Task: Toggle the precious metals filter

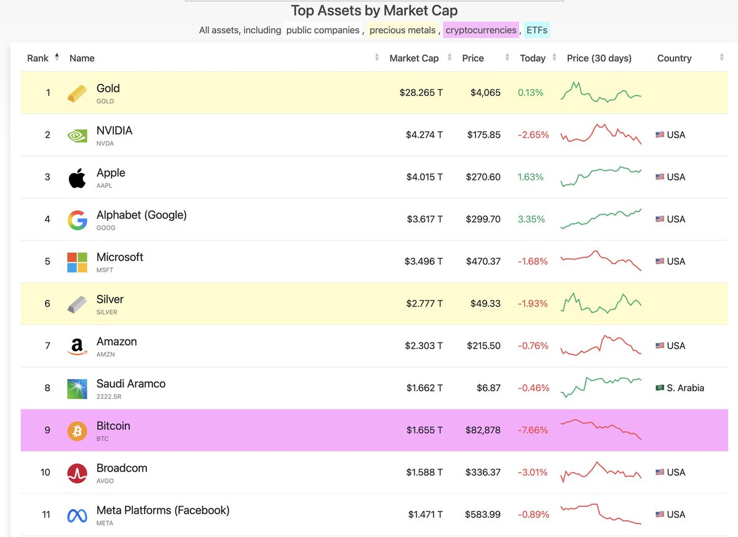Action: click(x=403, y=30)
